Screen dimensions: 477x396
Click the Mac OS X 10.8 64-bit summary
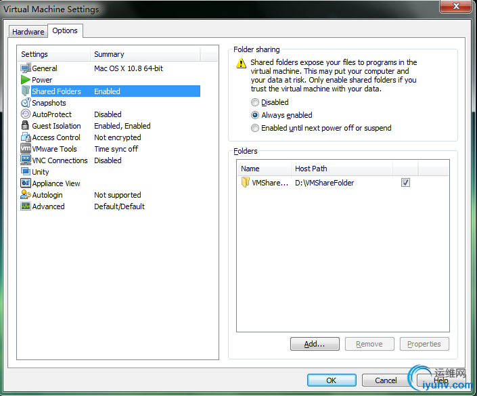(x=129, y=68)
